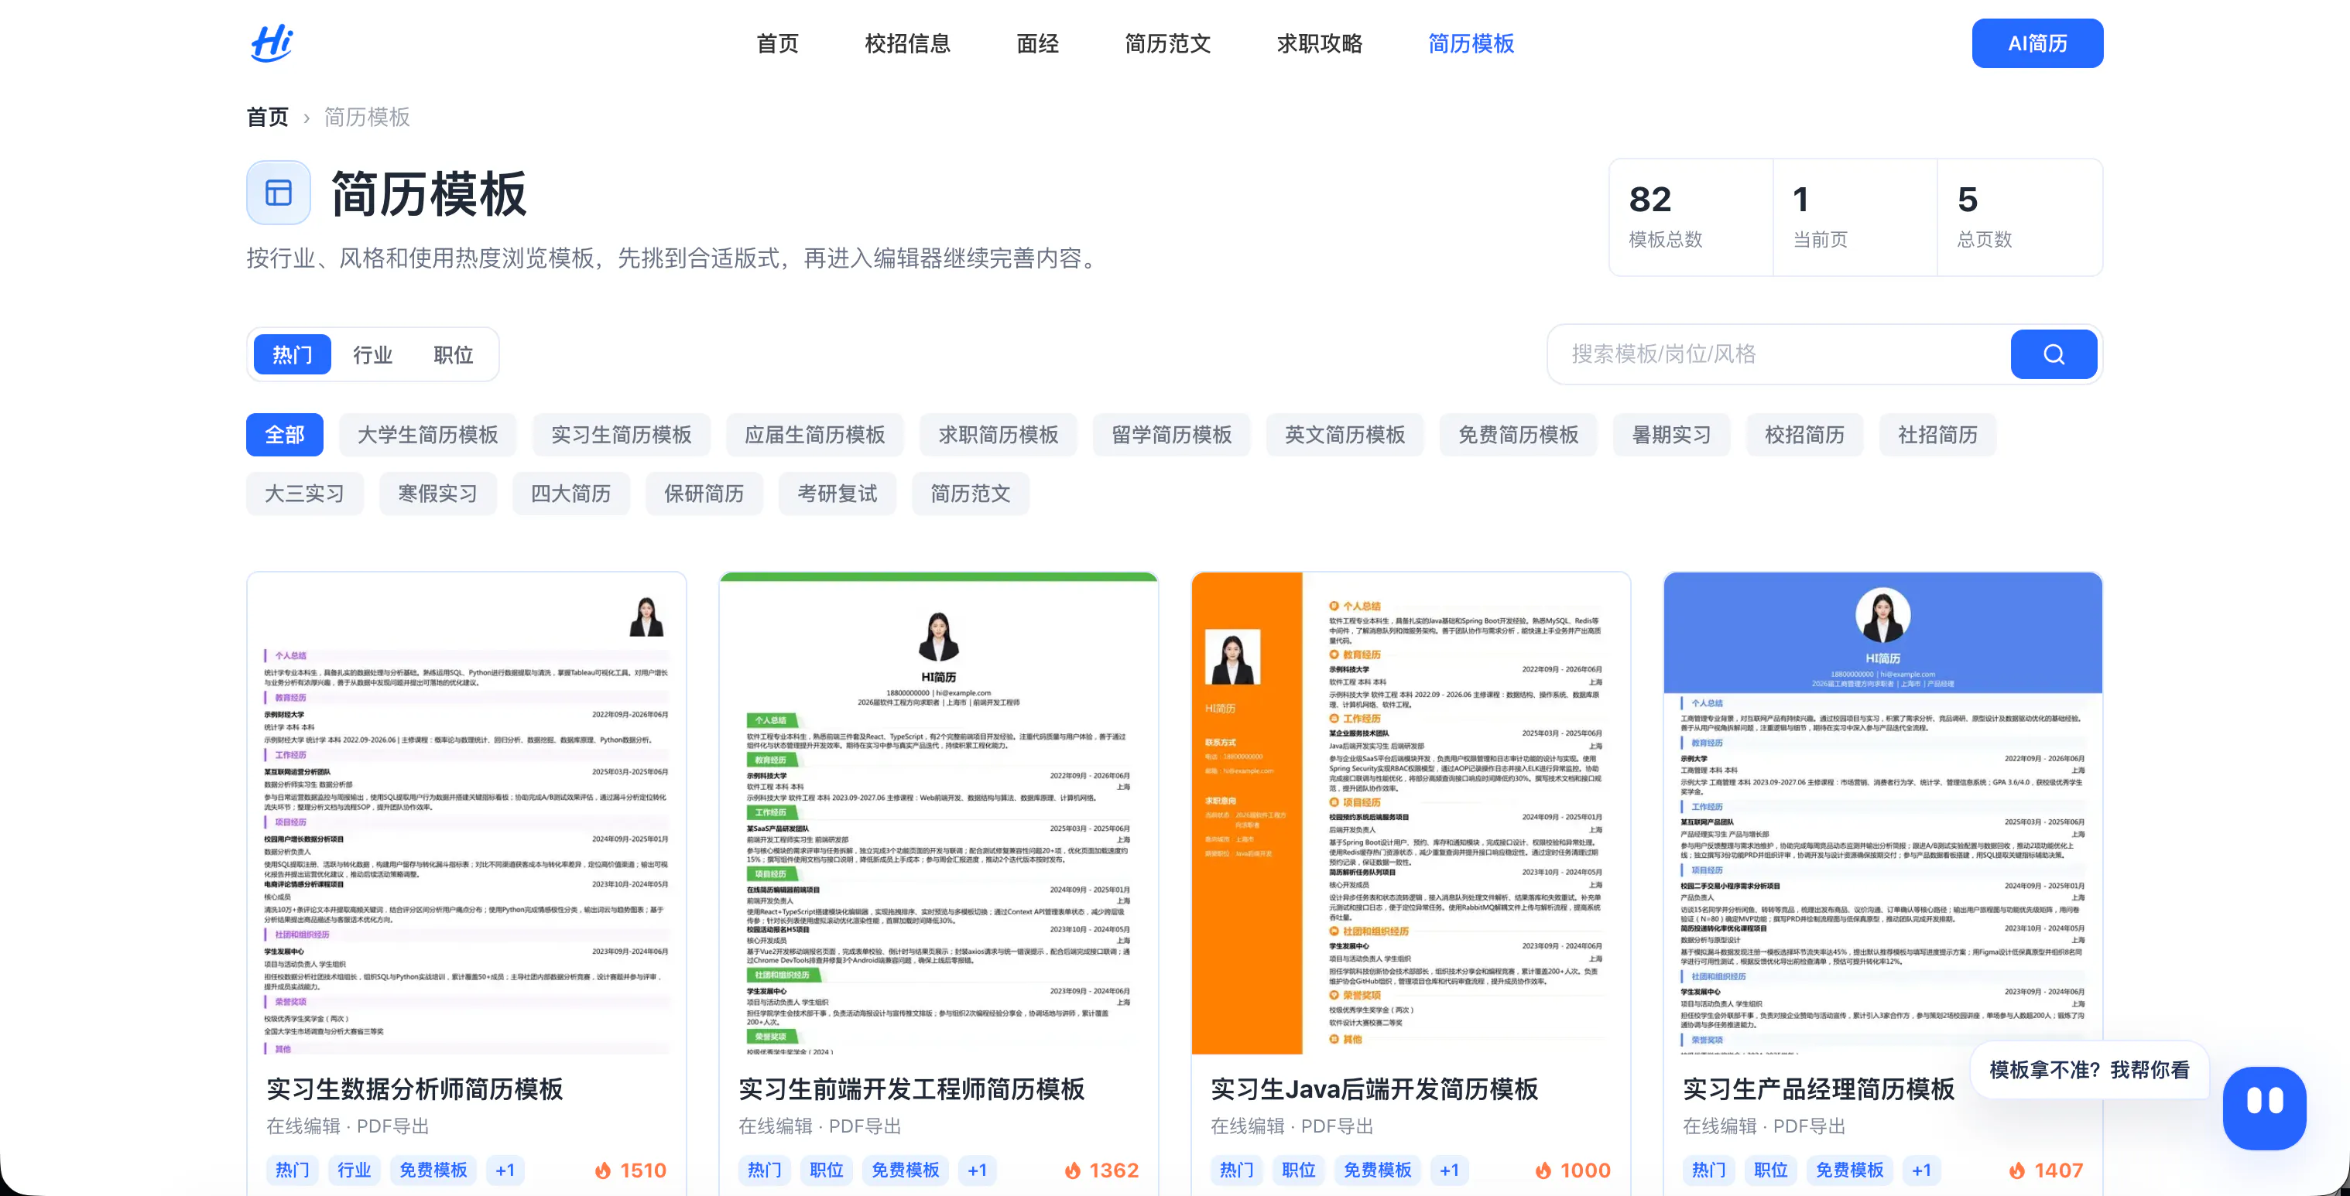Choose the 社招简历 filter chip
This screenshot has width=2350, height=1196.
point(1937,435)
